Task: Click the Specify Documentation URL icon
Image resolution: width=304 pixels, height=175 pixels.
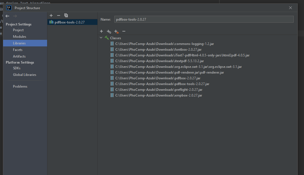Action: click(109, 31)
